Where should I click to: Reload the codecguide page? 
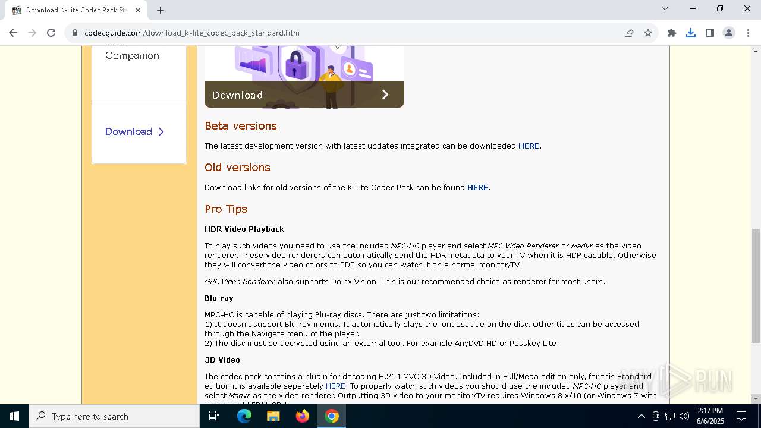[x=51, y=33]
